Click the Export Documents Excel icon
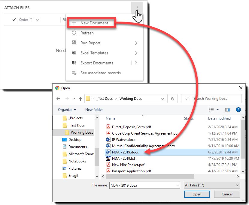 tap(74, 63)
